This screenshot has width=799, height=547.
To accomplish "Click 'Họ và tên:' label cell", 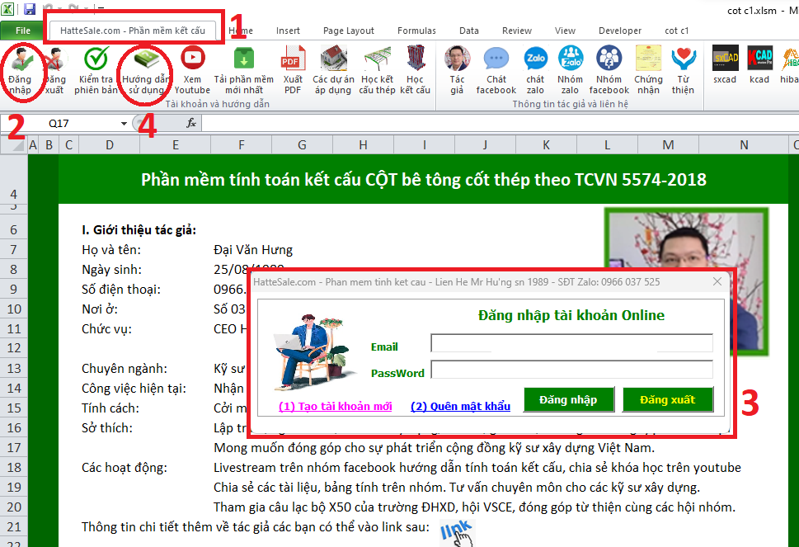I will point(111,250).
